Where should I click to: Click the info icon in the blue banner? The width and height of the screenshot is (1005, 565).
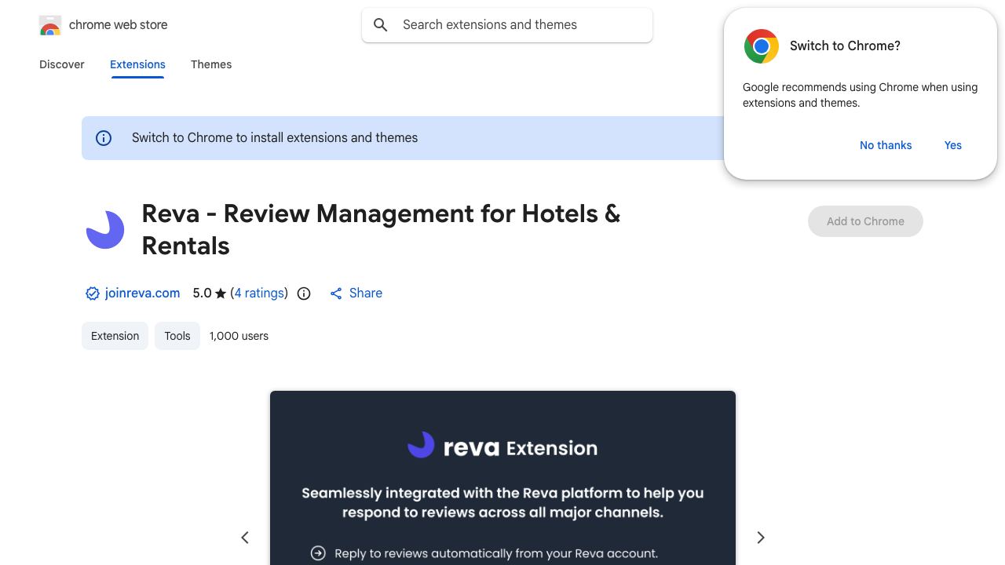(x=104, y=138)
